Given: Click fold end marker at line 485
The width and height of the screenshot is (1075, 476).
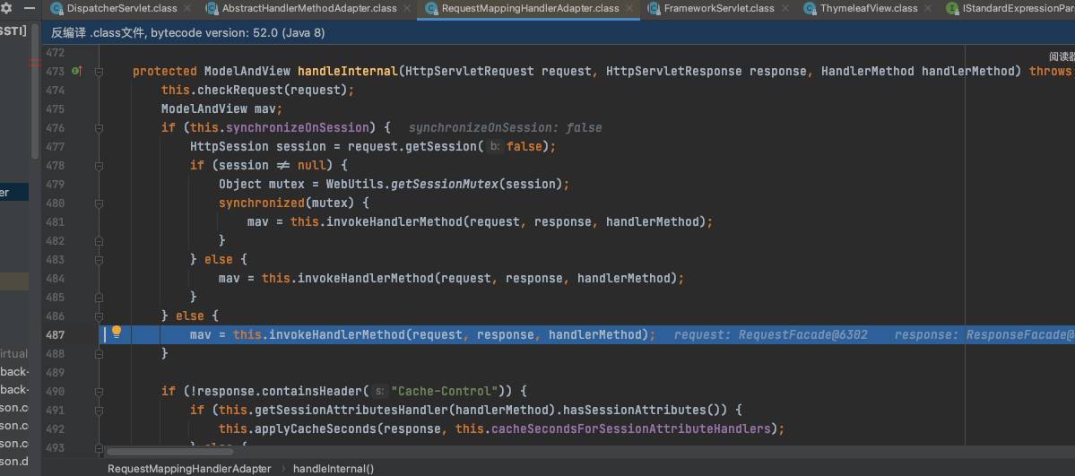Looking at the screenshot, I should point(100,297).
